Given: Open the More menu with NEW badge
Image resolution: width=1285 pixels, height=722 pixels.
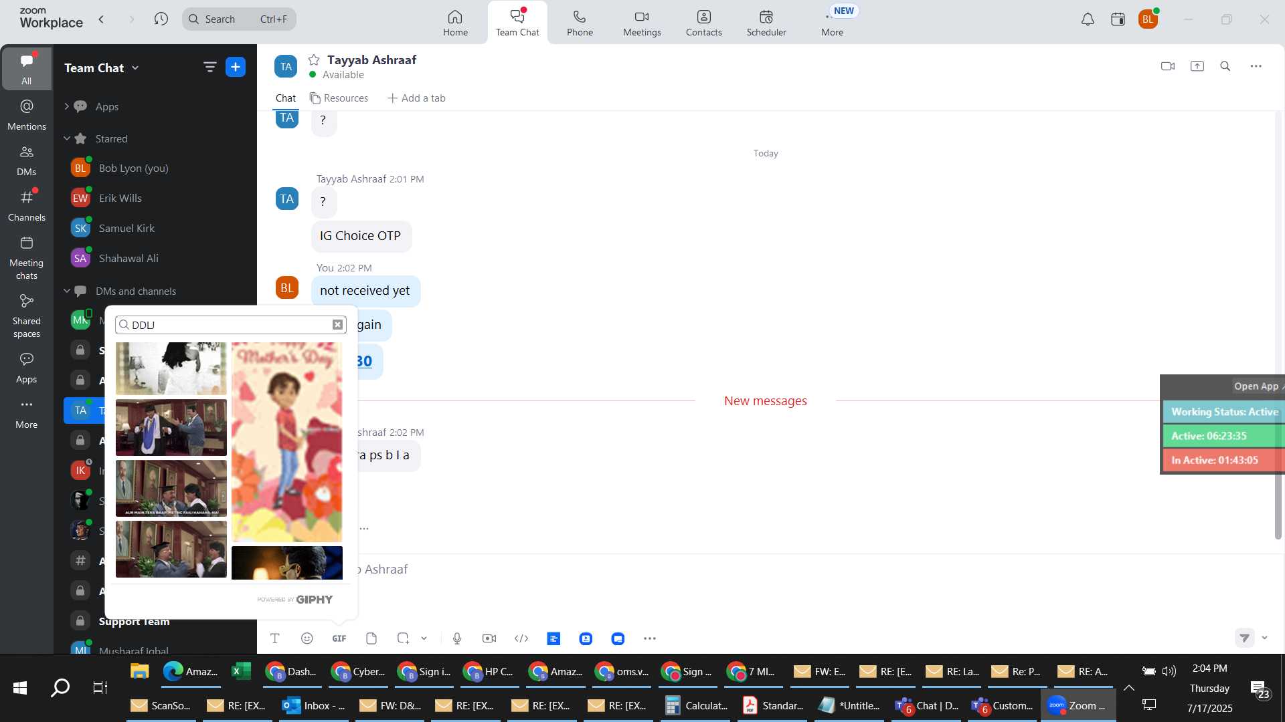Looking at the screenshot, I should click(833, 23).
